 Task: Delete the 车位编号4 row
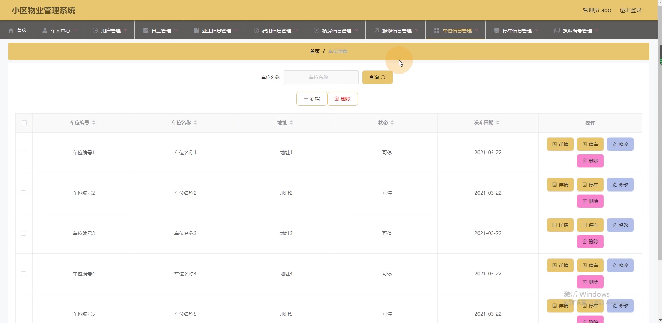click(x=590, y=282)
